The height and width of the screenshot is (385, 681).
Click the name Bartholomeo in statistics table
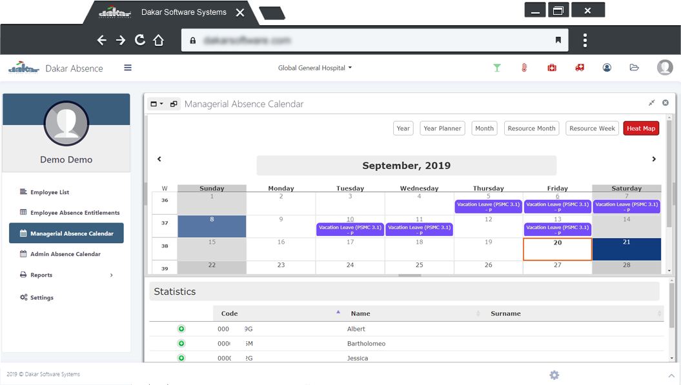point(366,343)
